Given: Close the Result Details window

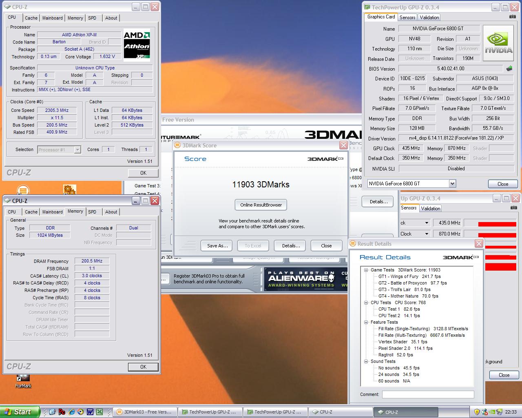Looking at the screenshot, I should tap(479, 244).
